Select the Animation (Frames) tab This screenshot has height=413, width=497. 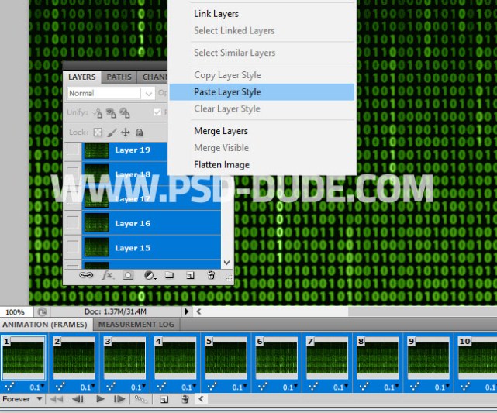[x=45, y=325]
